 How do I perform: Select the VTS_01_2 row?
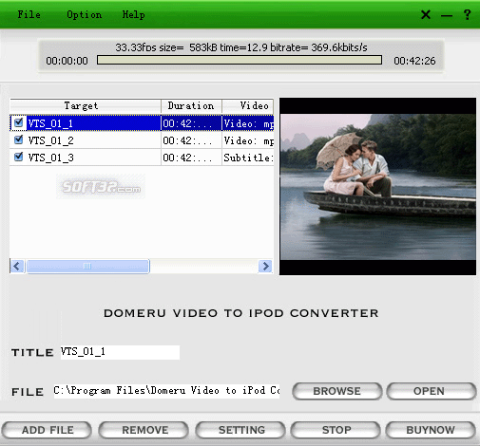click(x=142, y=140)
